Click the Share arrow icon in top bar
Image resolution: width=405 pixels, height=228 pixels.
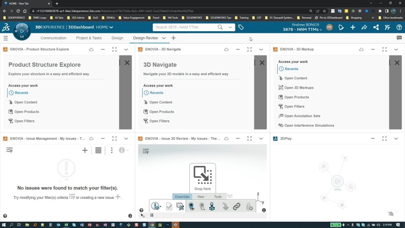[364, 27]
